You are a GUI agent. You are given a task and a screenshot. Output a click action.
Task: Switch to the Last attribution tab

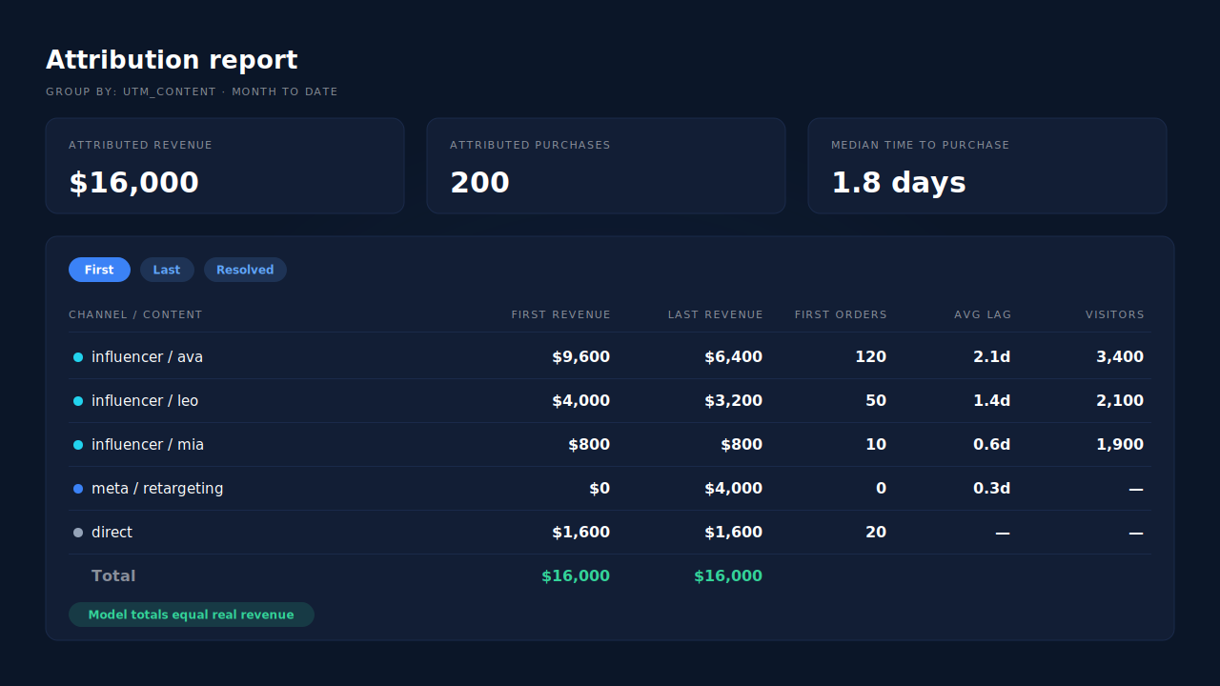(167, 270)
